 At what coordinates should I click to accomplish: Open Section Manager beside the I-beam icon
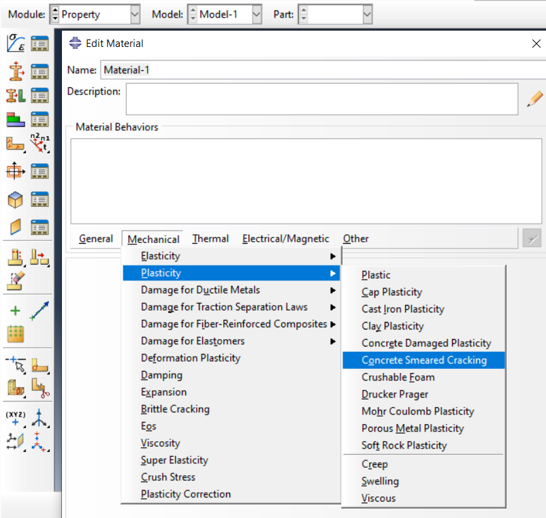pyautogui.click(x=39, y=71)
